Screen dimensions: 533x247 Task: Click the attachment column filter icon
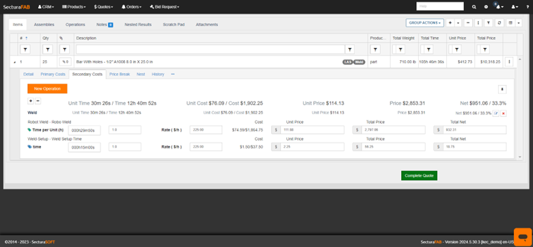(65, 49)
